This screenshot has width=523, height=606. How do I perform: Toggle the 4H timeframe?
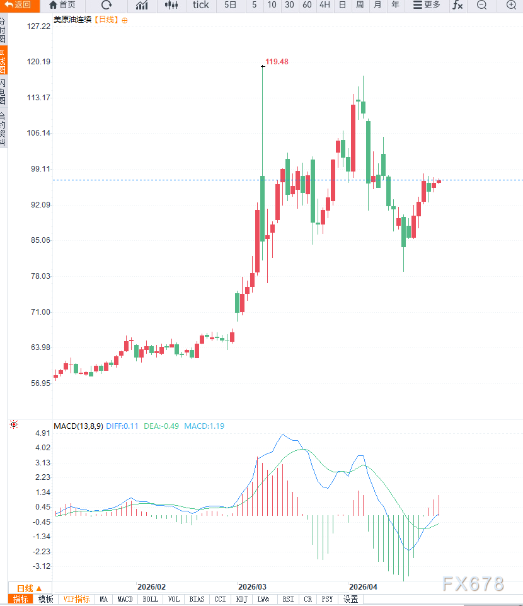(x=325, y=5)
